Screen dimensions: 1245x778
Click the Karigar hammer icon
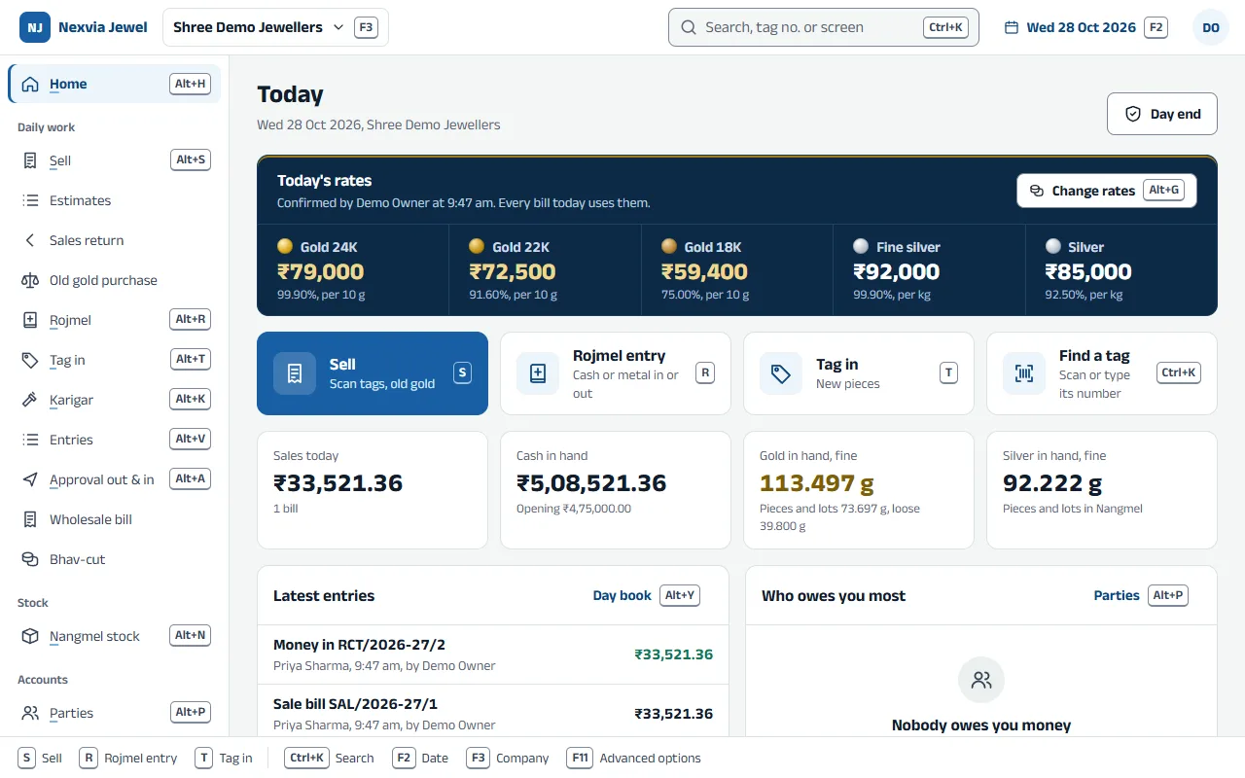tap(30, 400)
